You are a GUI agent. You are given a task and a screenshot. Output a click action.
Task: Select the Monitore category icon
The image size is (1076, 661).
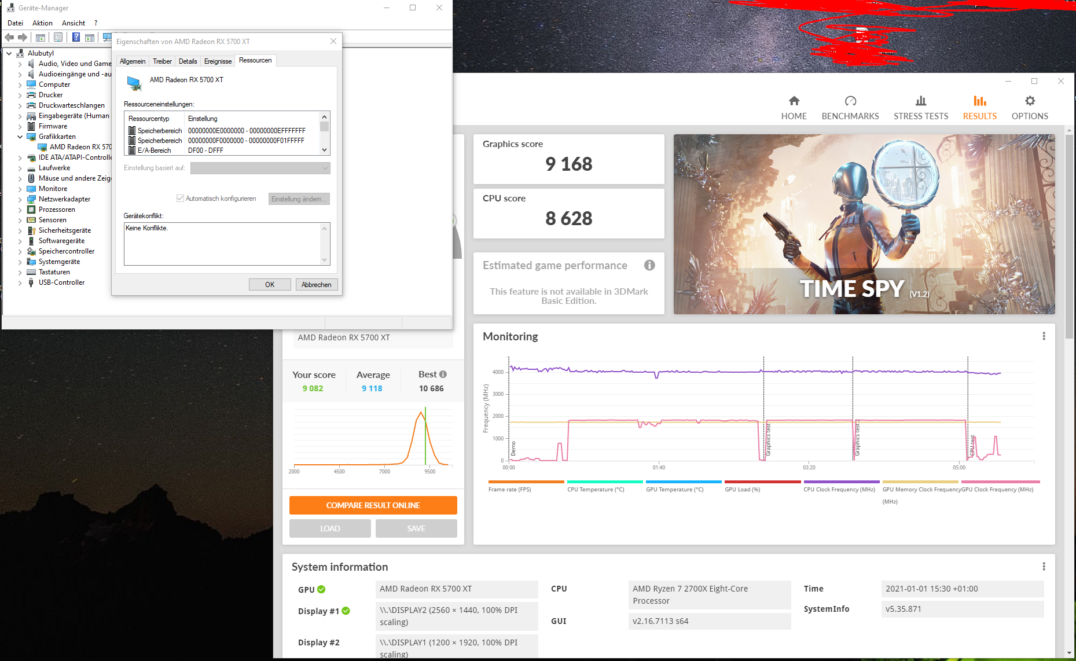[x=31, y=189]
